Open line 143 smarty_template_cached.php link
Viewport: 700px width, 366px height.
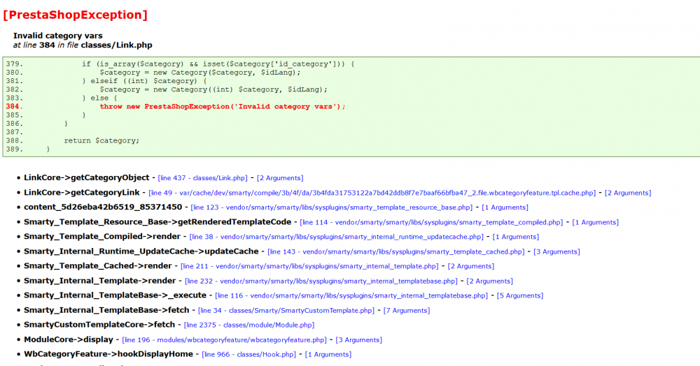coord(396,251)
